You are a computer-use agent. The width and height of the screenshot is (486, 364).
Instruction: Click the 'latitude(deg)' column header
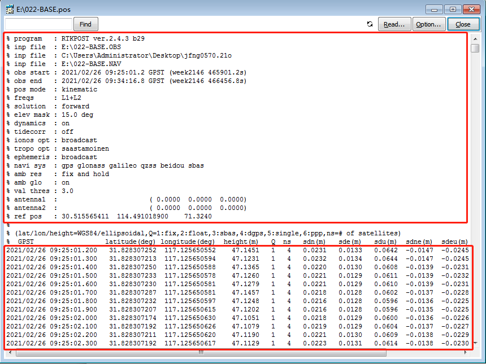click(131, 242)
